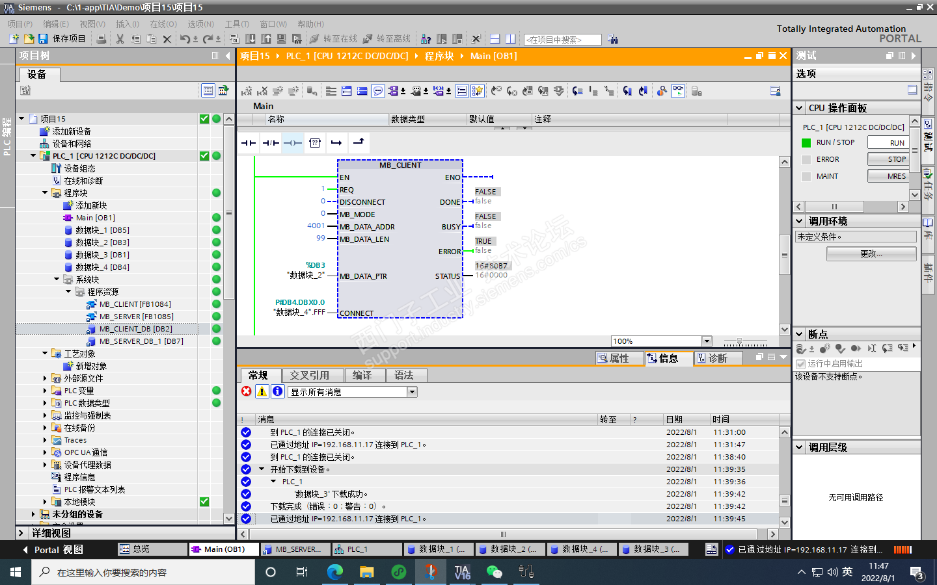Viewport: 937px width, 585px height.
Task: Switch to the 交叉引用 tab
Action: [x=309, y=375]
